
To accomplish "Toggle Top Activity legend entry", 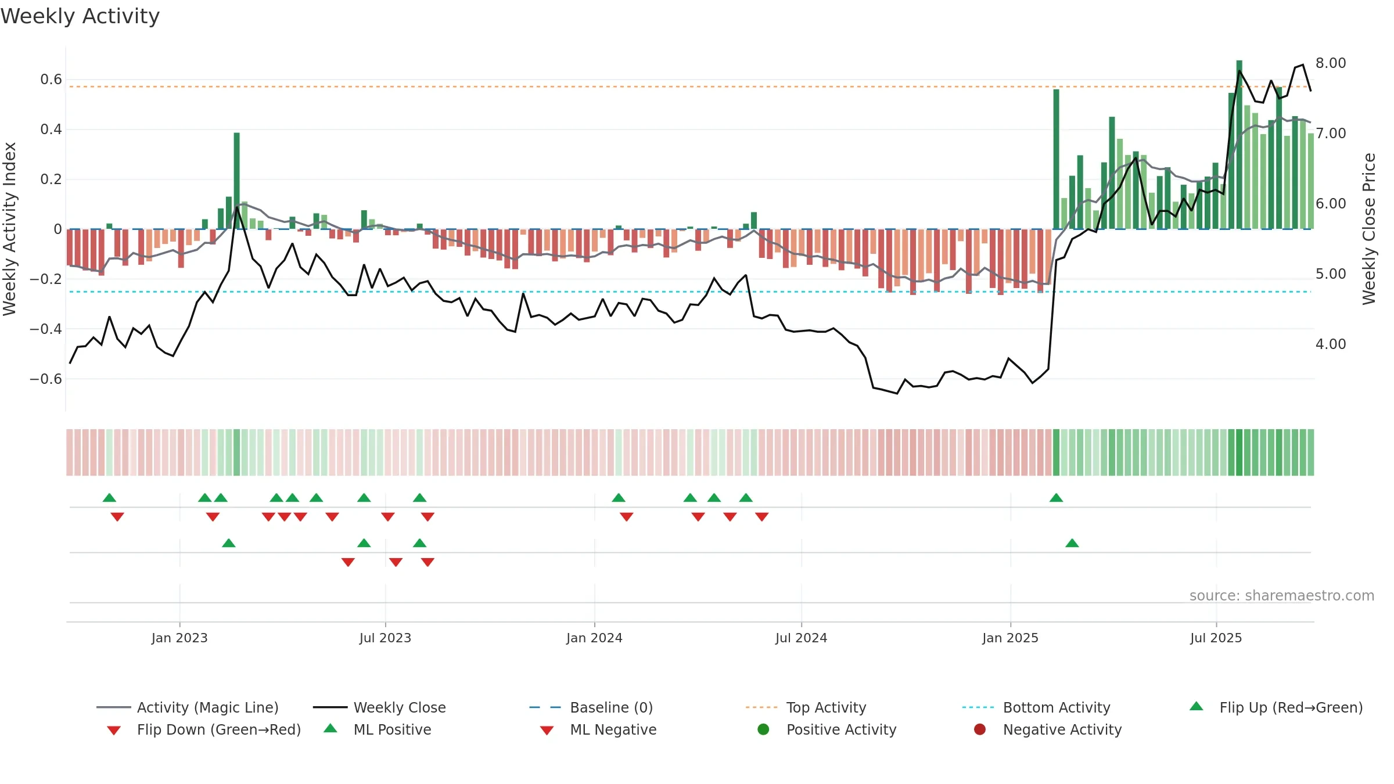I will point(806,707).
